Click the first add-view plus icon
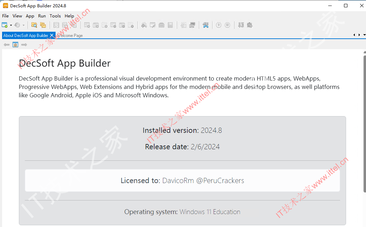Image resolution: width=366 pixels, height=227 pixels. (x=87, y=25)
